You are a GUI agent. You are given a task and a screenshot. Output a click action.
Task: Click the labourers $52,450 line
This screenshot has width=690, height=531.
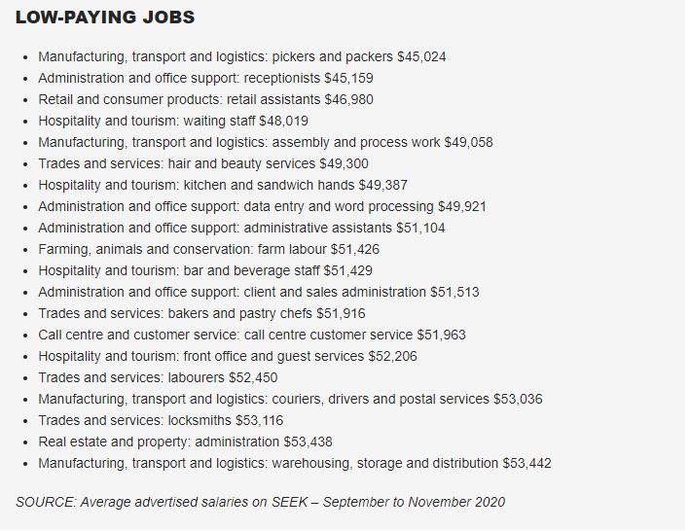pyautogui.click(x=158, y=377)
